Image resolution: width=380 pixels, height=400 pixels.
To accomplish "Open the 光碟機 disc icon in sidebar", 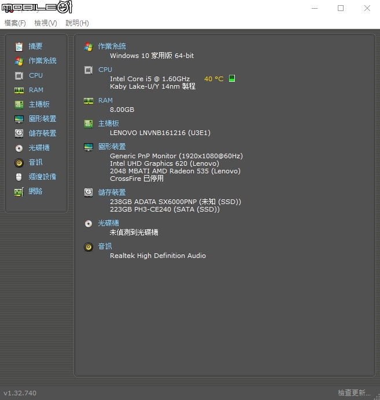I will [19, 148].
